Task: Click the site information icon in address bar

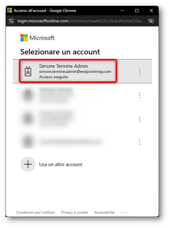Action: point(11,21)
